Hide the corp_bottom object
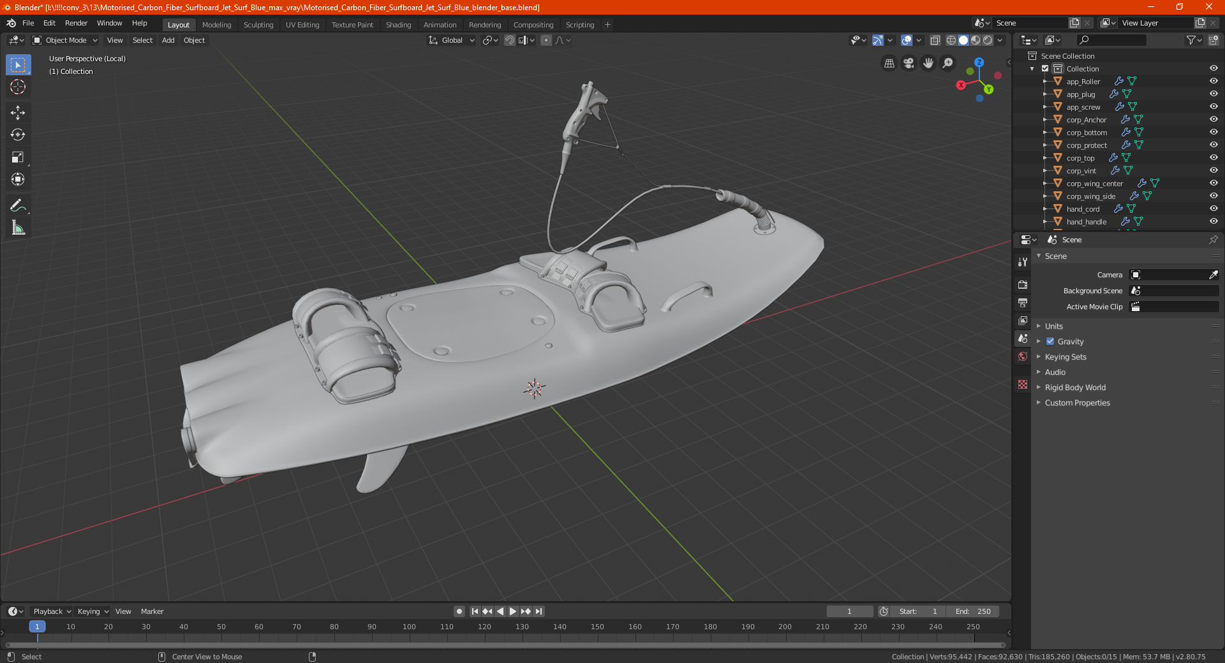Viewport: 1225px width, 663px height. pyautogui.click(x=1214, y=132)
